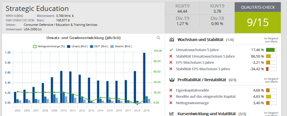Click the red X beside Stabilität Umsatzwachstum 5 Jahre
287x116 pixels.
[171, 56]
